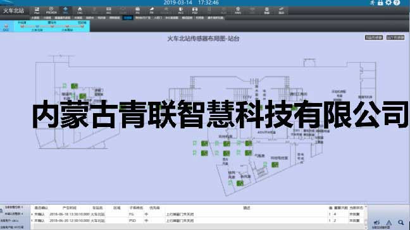Viewport: 410px width, 230px height.
Task: Click the lock icon in title bar
Action: pyautogui.click(x=380, y=3)
